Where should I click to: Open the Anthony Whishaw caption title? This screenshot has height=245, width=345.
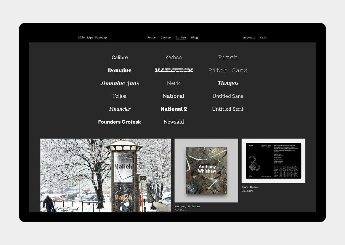(187, 206)
